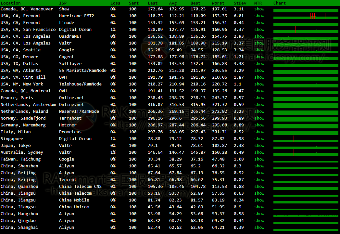Click the Best column header
Screen dimensions: 340x234
[195, 3]
